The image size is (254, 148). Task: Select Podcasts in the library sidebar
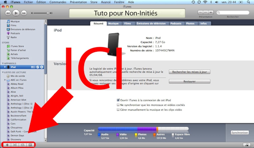pos(15,33)
